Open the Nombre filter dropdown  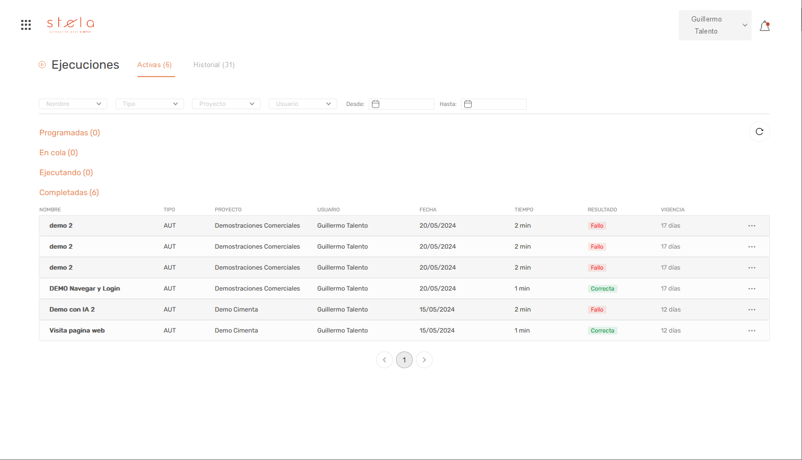click(x=72, y=104)
